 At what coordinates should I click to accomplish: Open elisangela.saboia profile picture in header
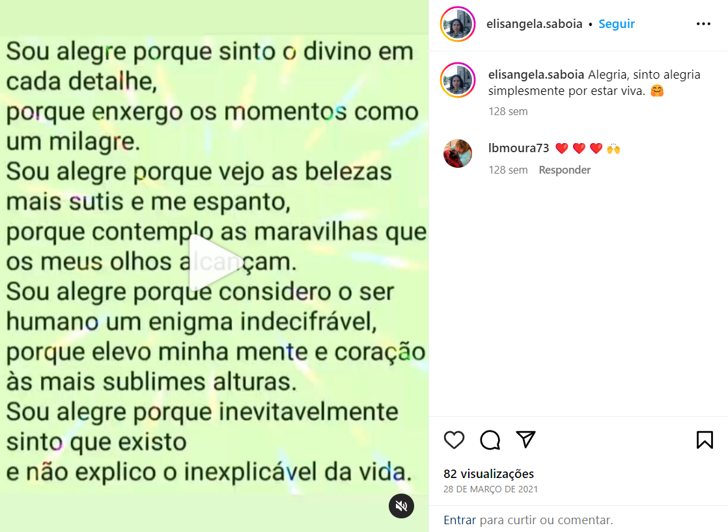click(x=458, y=24)
